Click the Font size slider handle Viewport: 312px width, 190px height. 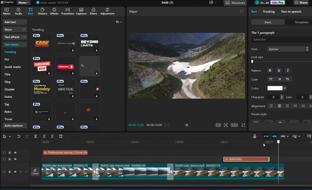[x=252, y=61]
